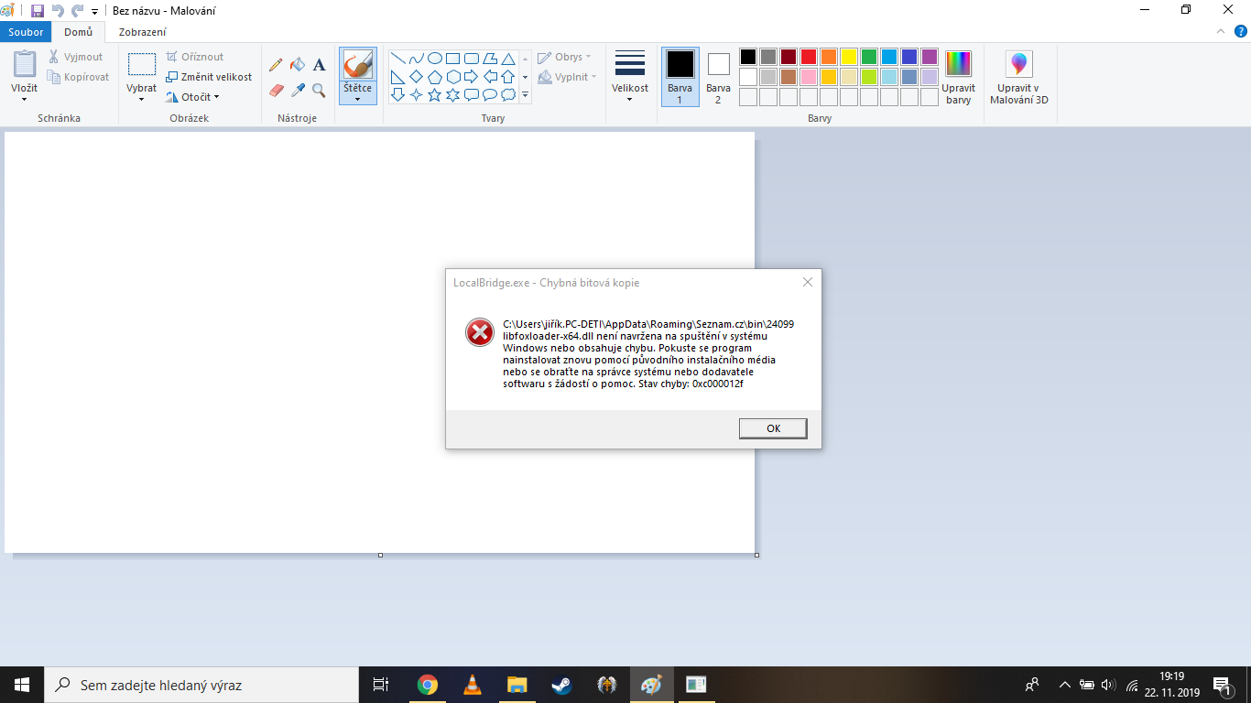Click the Redo arrow in the quick access toolbar
1251x703 pixels.
(77, 11)
